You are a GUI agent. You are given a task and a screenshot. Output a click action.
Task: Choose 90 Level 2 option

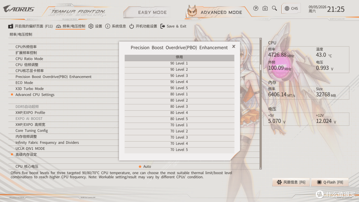[179, 69]
